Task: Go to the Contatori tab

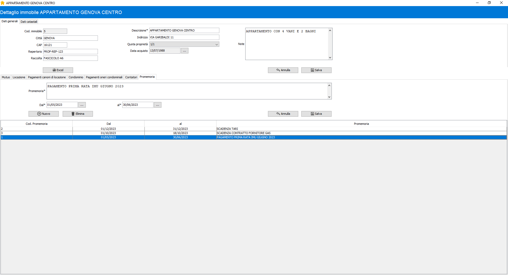Action: (131, 77)
